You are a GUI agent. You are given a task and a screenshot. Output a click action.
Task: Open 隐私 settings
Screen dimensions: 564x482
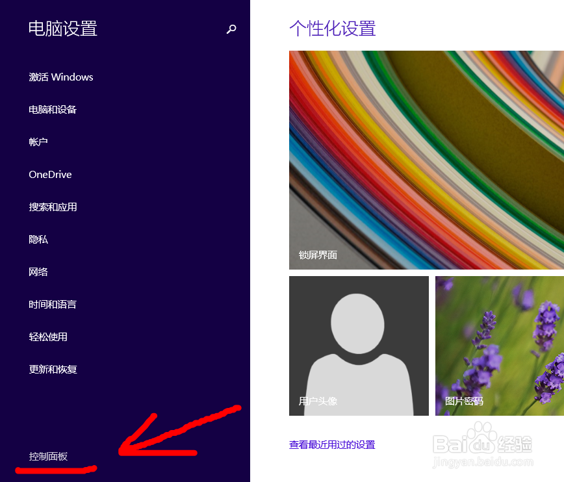tap(38, 239)
